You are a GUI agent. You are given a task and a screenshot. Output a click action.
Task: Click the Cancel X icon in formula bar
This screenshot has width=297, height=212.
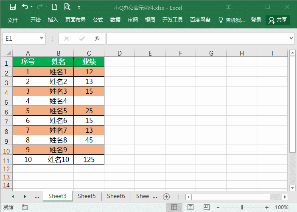(x=67, y=39)
